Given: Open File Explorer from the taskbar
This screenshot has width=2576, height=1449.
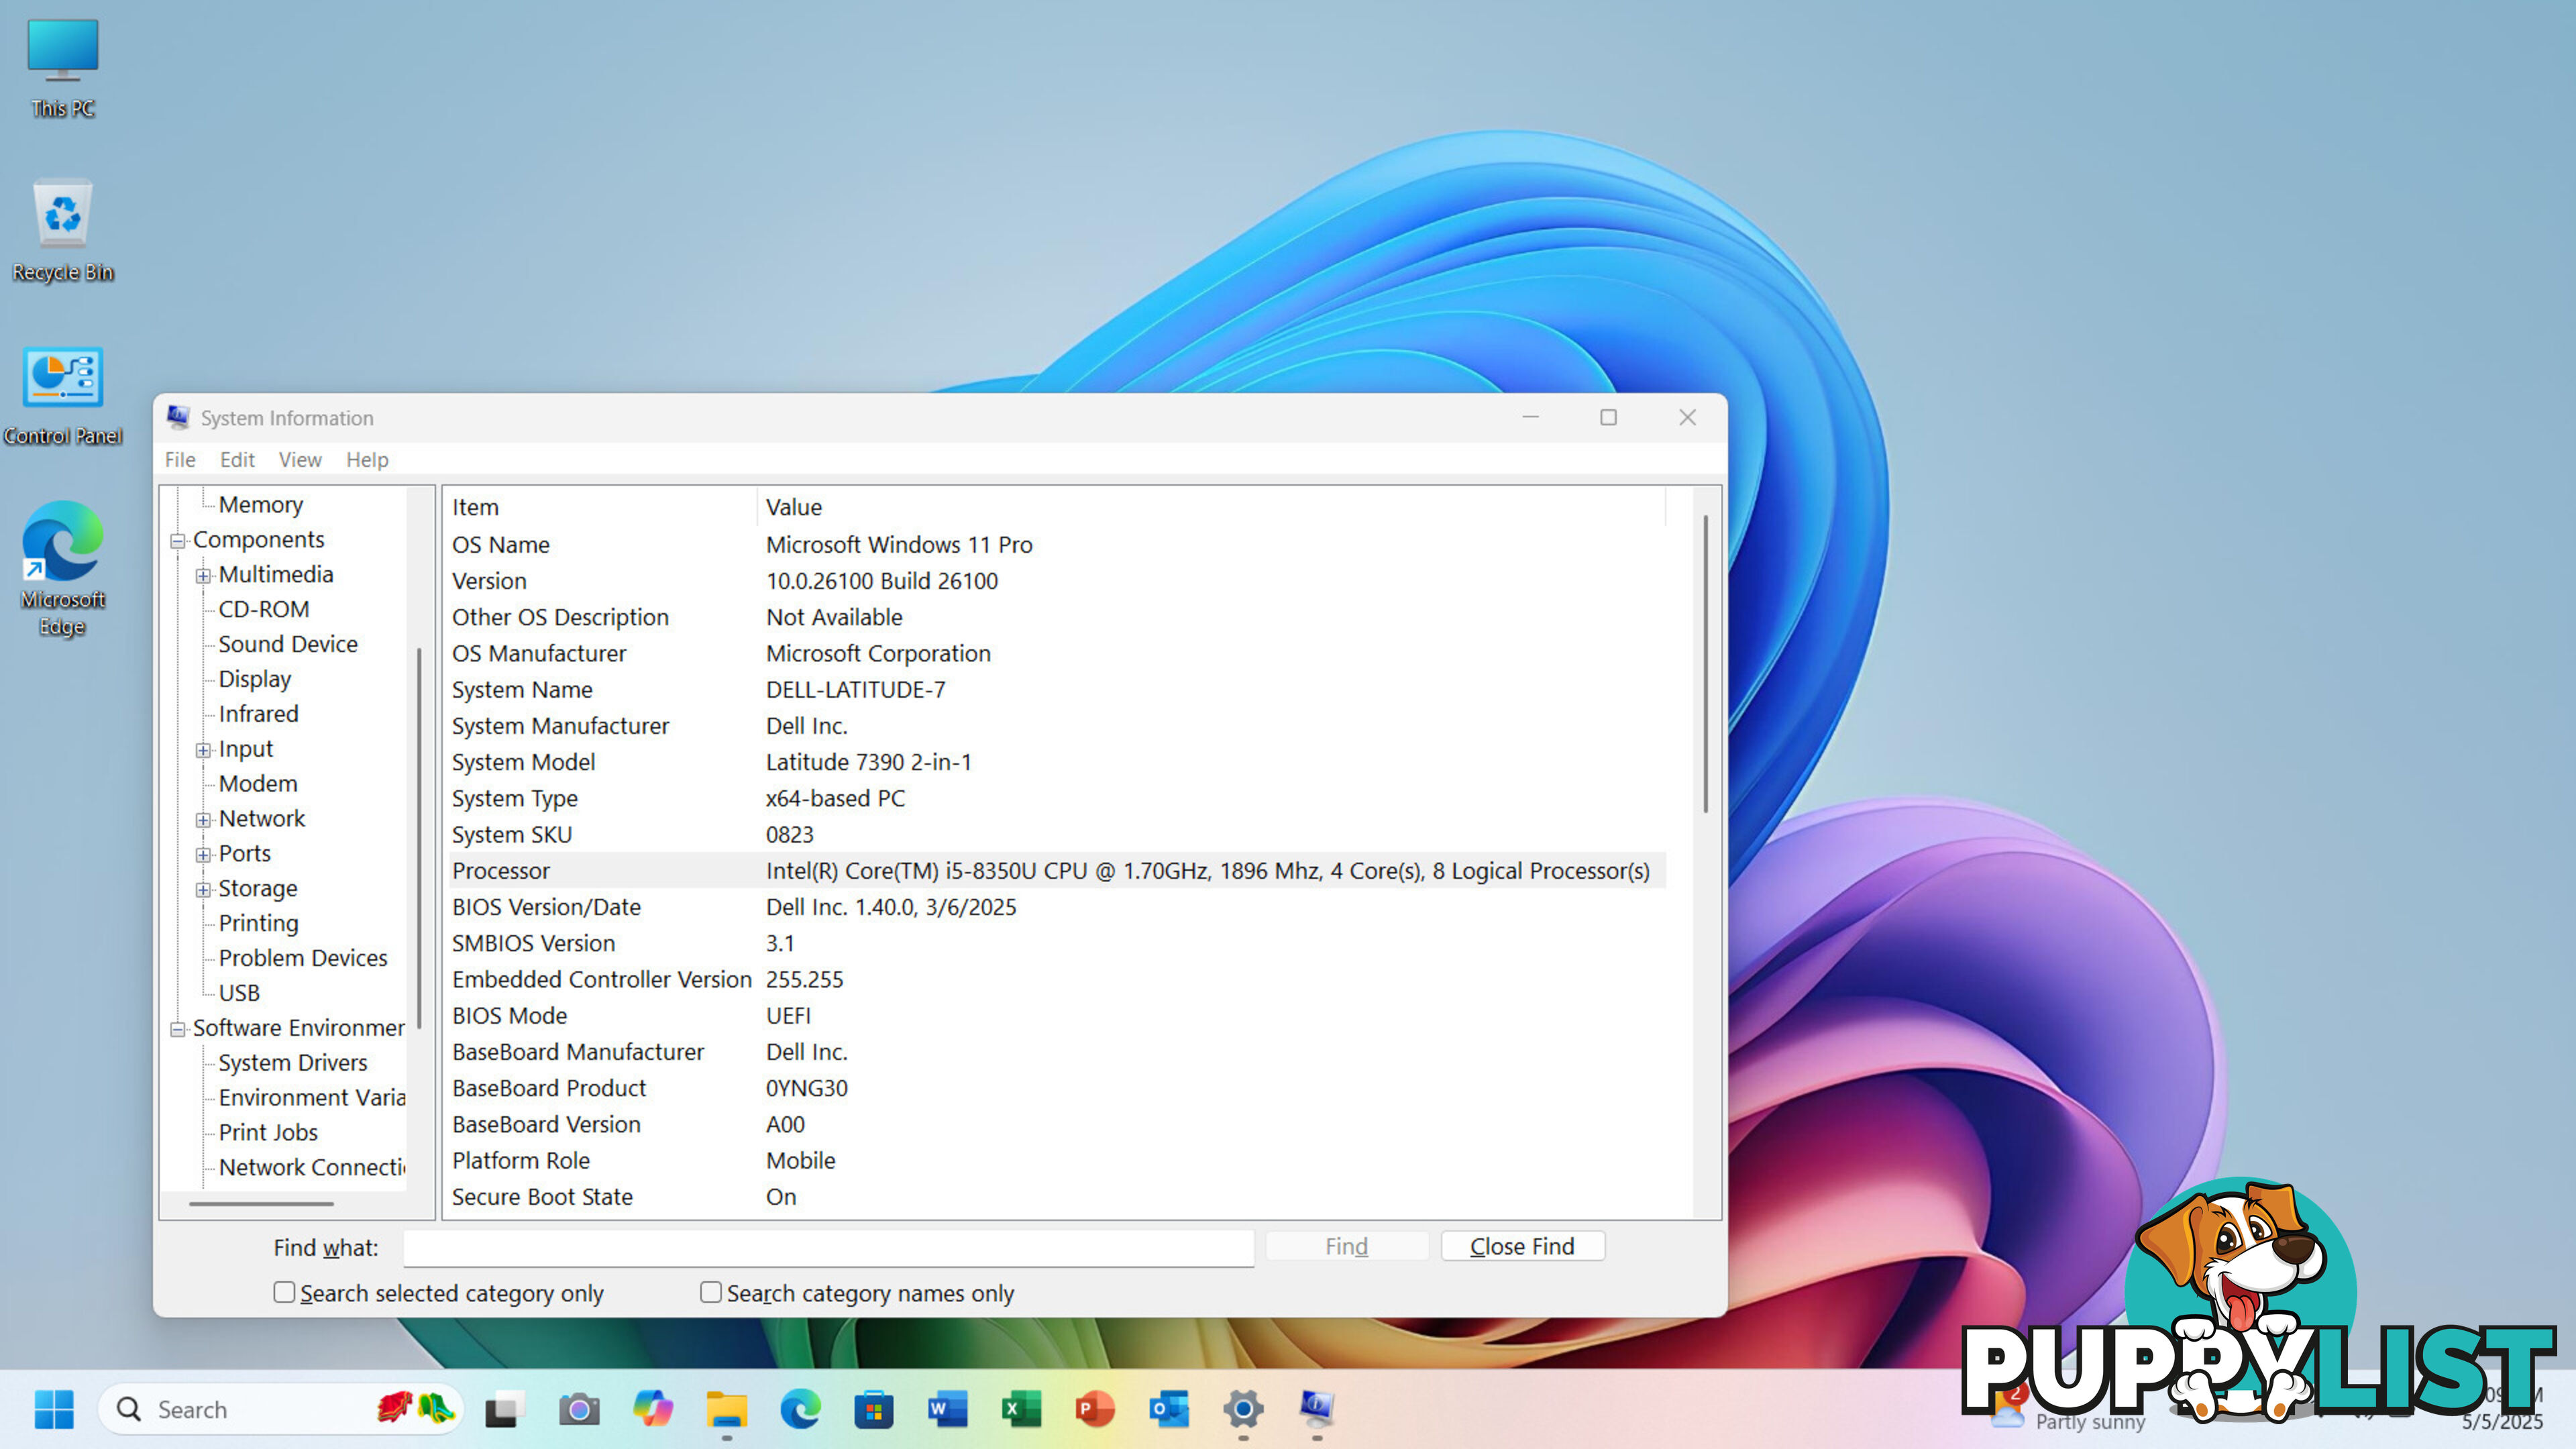Looking at the screenshot, I should [727, 1409].
